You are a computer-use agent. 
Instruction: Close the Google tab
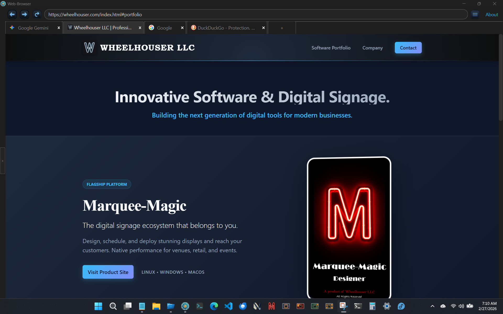(182, 28)
